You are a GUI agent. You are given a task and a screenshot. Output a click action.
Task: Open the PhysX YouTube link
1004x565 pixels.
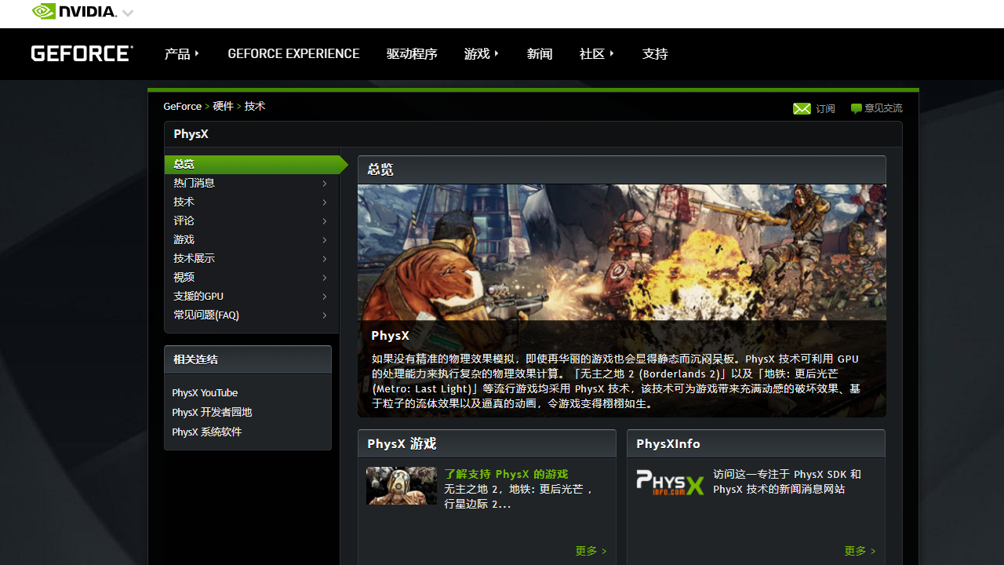coord(205,392)
